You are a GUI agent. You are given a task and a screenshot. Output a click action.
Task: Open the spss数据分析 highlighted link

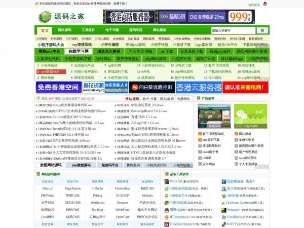click(x=51, y=72)
